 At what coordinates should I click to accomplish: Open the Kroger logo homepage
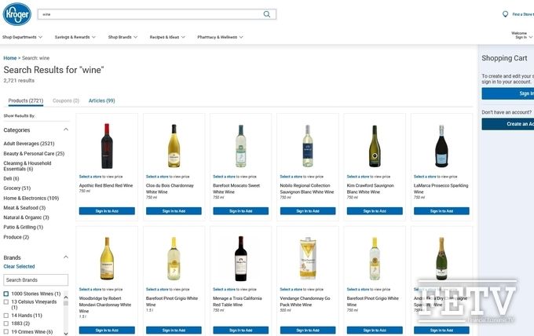pyautogui.click(x=17, y=14)
